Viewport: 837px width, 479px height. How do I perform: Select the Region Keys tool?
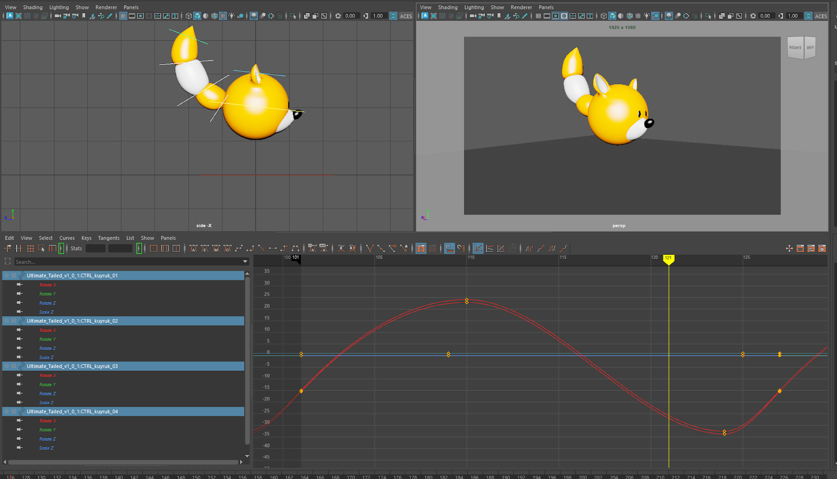coord(41,248)
